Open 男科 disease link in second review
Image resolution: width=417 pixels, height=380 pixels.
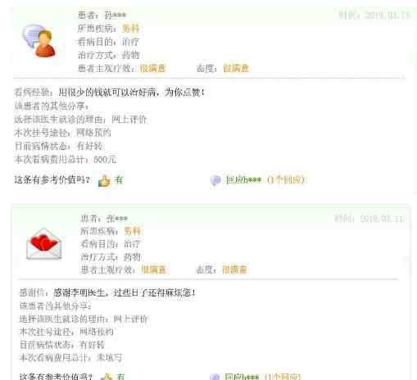tap(132, 231)
